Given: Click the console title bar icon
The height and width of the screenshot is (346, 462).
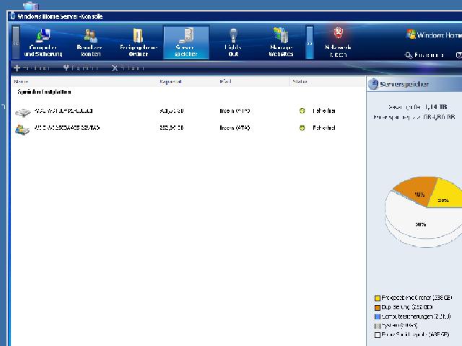Looking at the screenshot, I should click(12, 16).
